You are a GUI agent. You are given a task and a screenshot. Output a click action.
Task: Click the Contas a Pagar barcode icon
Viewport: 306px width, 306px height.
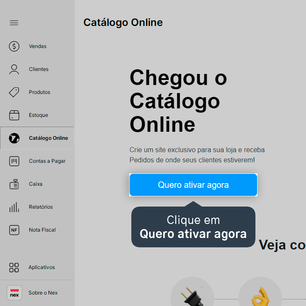(14, 161)
